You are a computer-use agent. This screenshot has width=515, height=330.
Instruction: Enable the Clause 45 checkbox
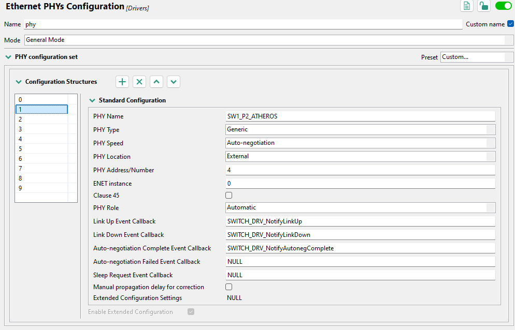coord(228,195)
